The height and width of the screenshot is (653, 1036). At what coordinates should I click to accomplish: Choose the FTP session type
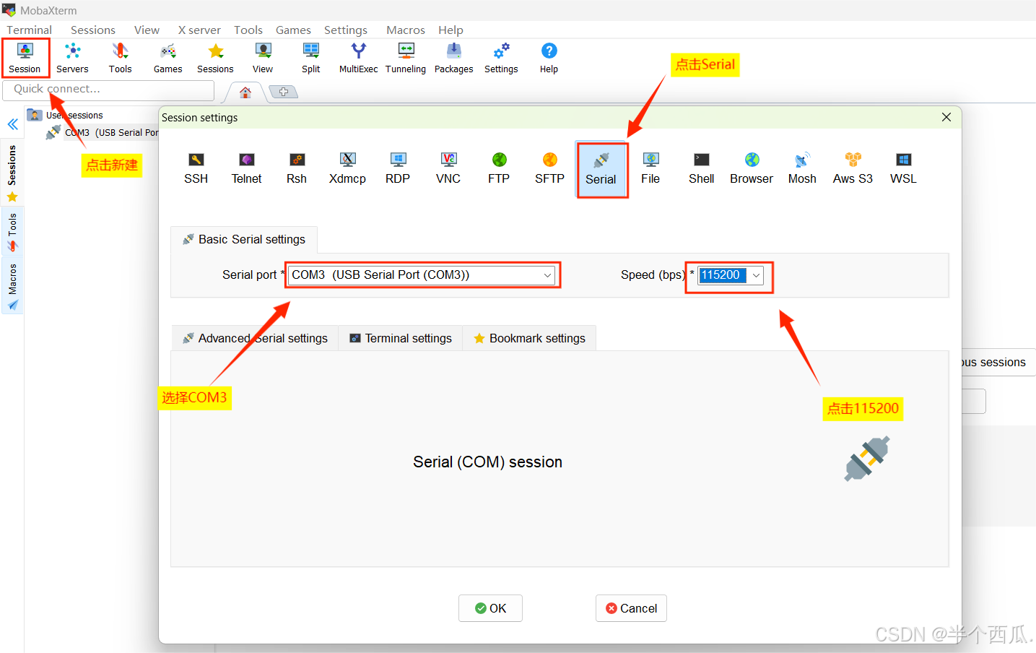[499, 168]
